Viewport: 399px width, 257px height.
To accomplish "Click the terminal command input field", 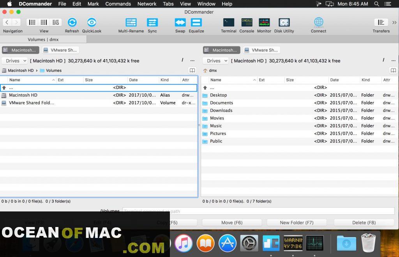I will point(258,211).
